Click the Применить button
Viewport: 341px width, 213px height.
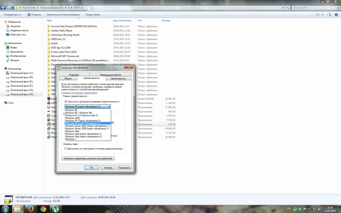[124, 168]
